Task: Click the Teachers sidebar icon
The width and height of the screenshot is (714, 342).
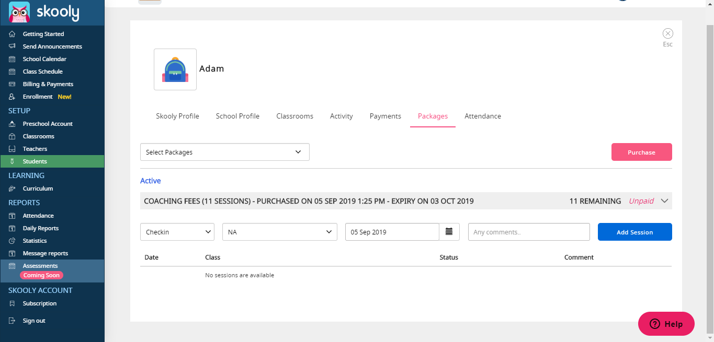Action: coord(12,149)
